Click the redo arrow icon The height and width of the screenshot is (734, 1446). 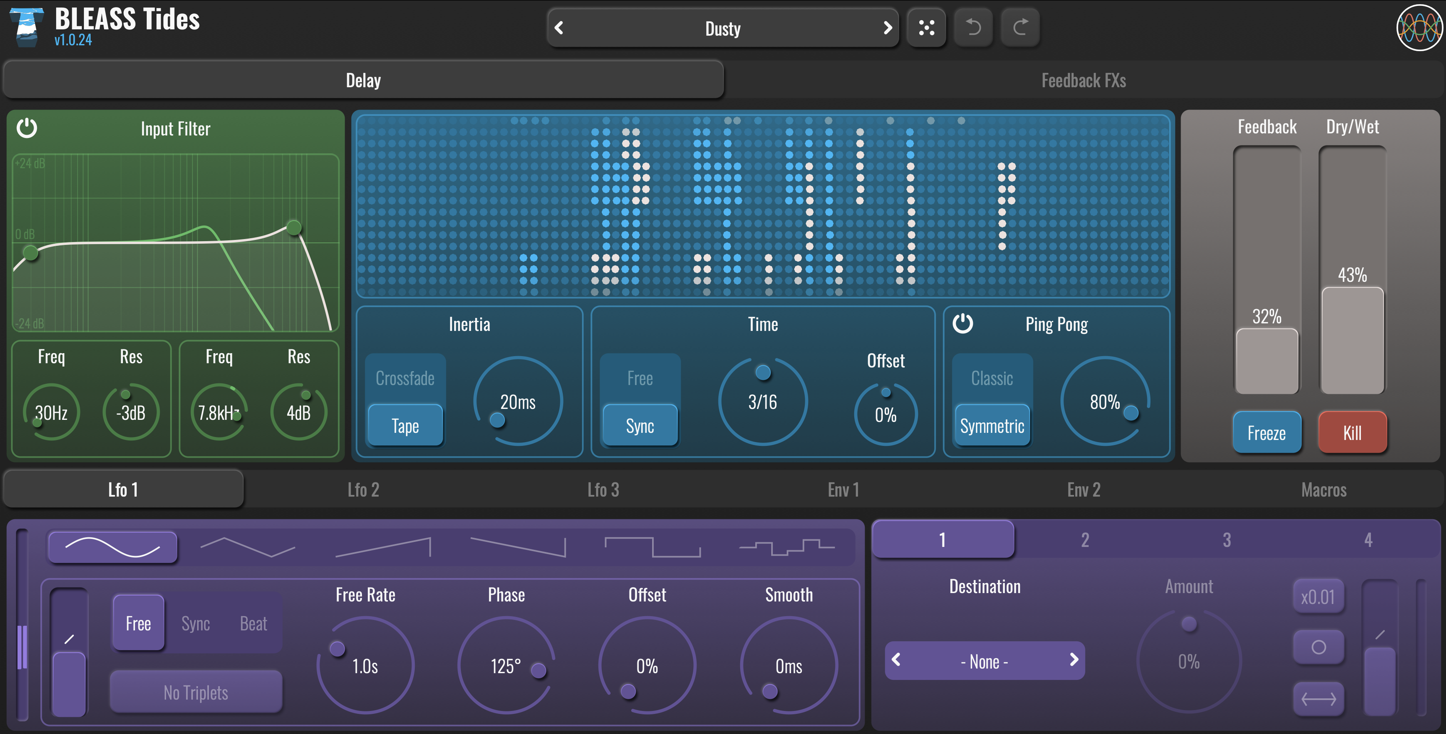tap(1020, 27)
